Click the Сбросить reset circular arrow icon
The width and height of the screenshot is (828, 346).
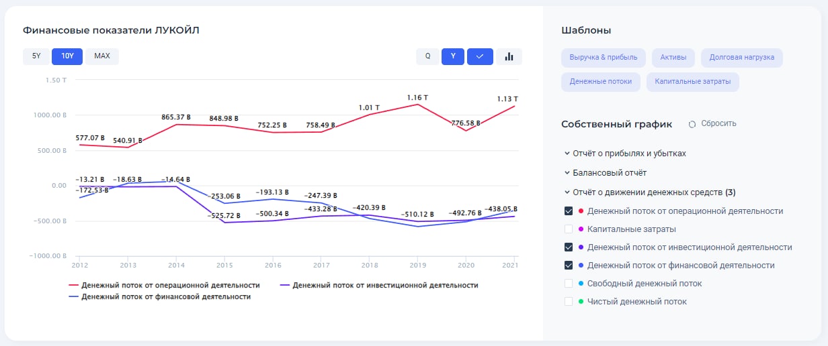tap(692, 124)
